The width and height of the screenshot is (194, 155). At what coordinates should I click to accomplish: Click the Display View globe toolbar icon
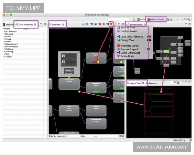click(95, 24)
